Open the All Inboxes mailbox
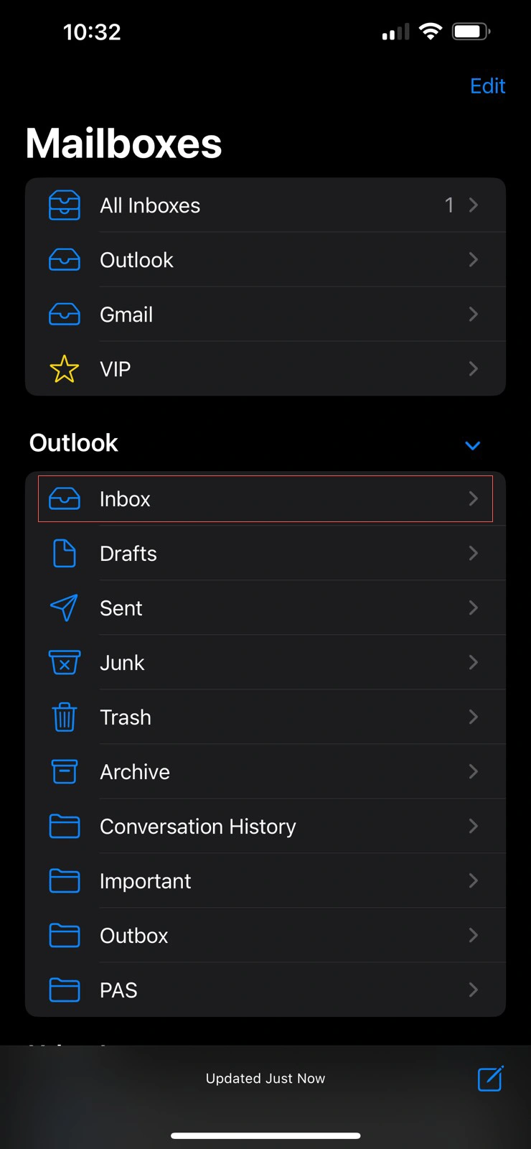This screenshot has height=1149, width=531. point(150,205)
